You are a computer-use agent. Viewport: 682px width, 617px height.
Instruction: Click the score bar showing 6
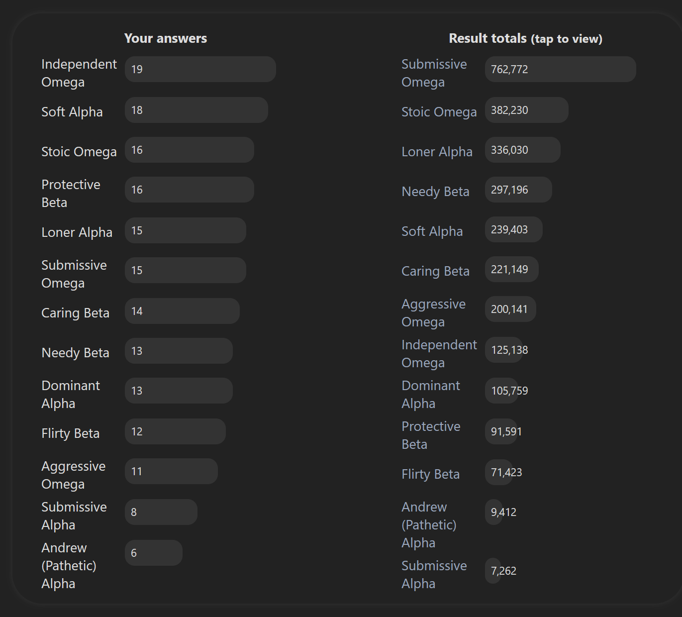click(153, 553)
